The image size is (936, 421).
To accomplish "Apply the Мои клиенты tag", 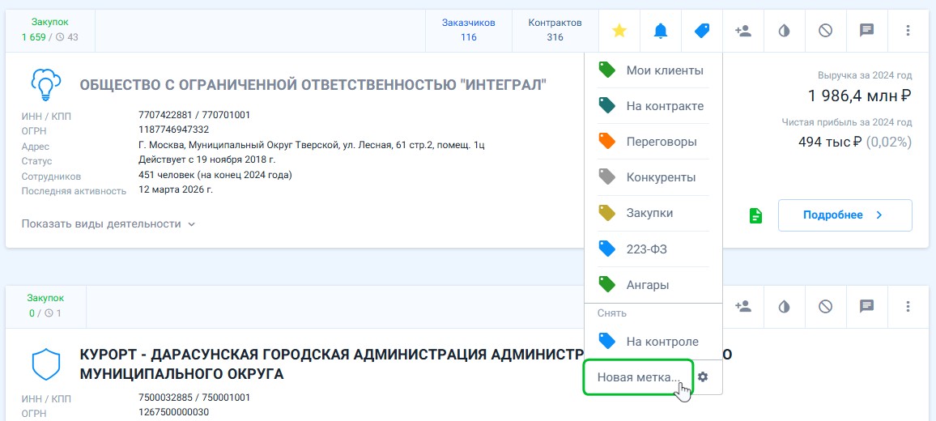I will click(x=653, y=70).
